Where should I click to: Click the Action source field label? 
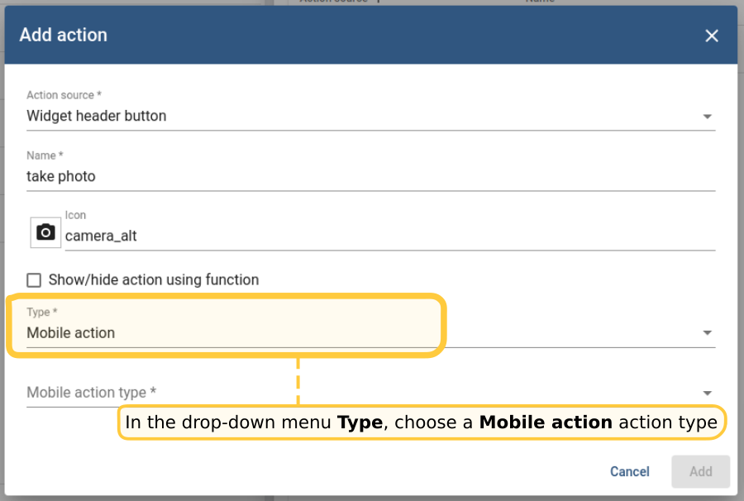64,95
